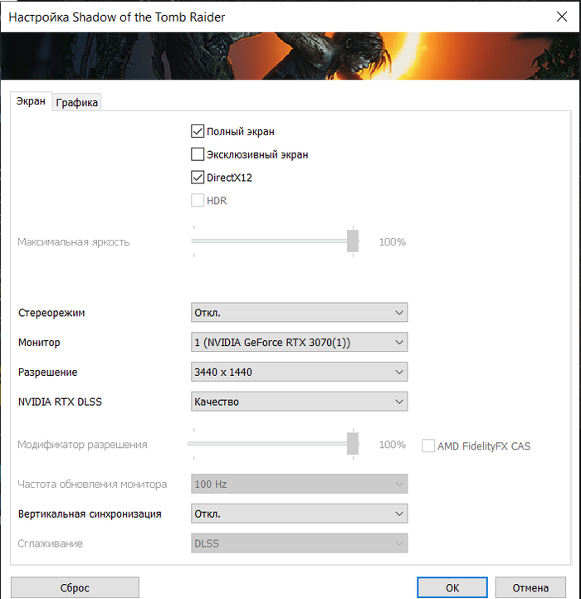This screenshot has height=599, width=581.
Task: Click the Shadow of the Tomb Raider banner image
Action: [x=290, y=56]
